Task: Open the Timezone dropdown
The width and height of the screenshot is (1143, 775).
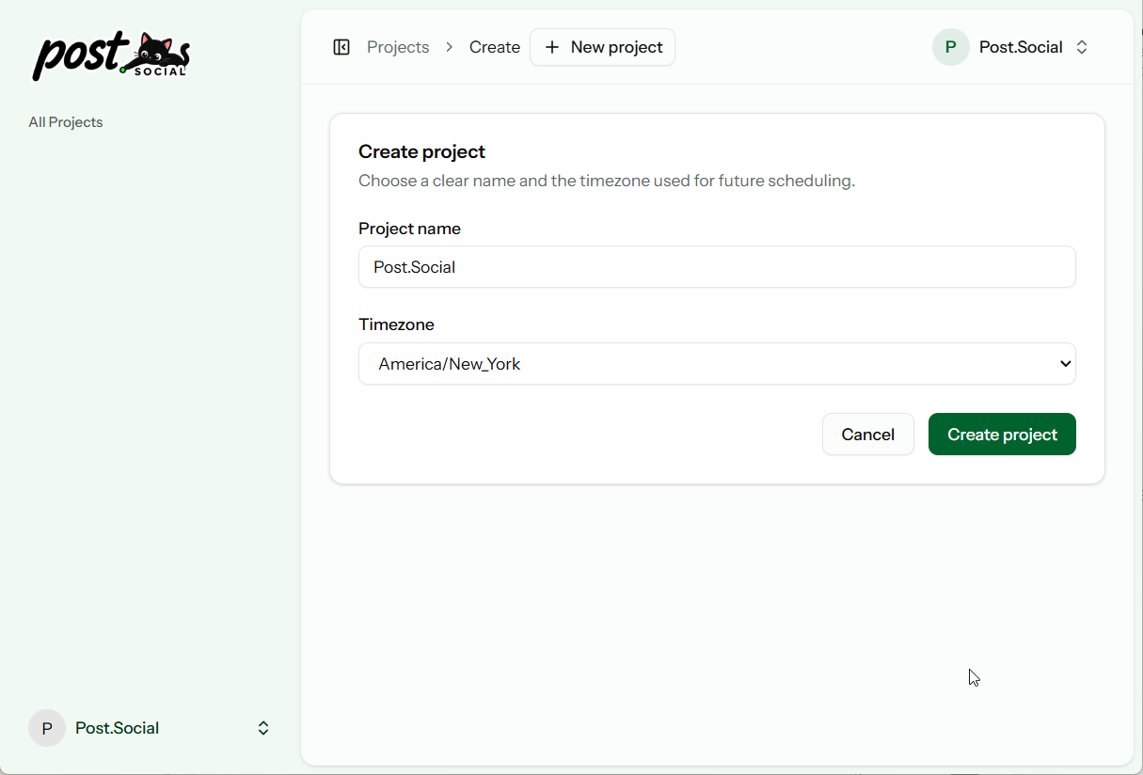Action: coord(717,364)
